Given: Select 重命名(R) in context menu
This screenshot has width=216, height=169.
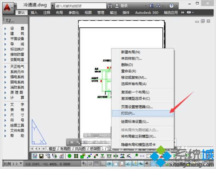Looking at the screenshot, I should [x=143, y=71].
